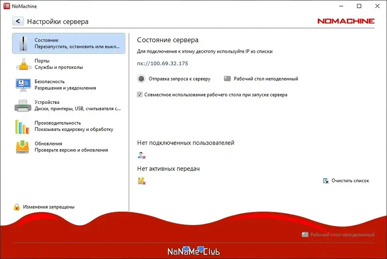387x259 pixels.
Task: Maximize the NoMachine window
Action: point(359,6)
